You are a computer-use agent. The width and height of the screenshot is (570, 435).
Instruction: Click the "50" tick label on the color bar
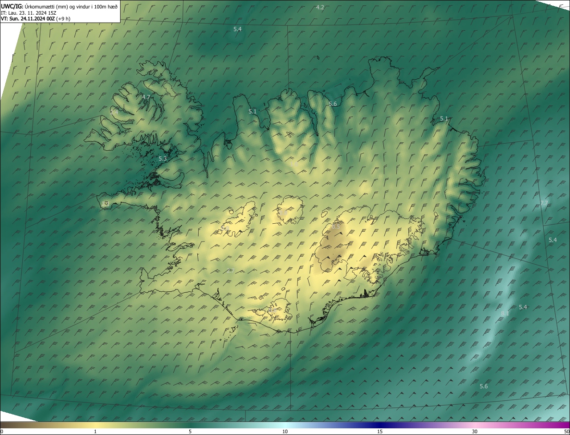[x=566, y=431]
